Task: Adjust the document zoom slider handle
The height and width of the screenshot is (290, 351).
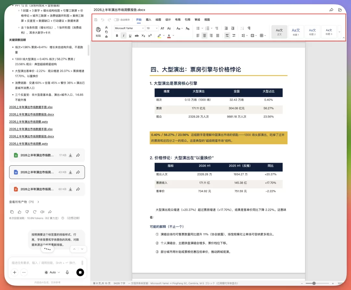Action: (314, 283)
